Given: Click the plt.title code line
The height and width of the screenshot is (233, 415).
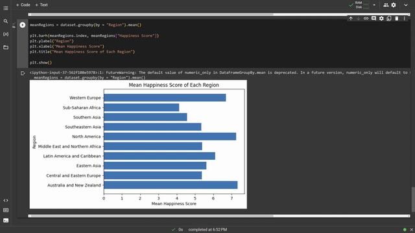Looking at the screenshot, I should pos(82,52).
